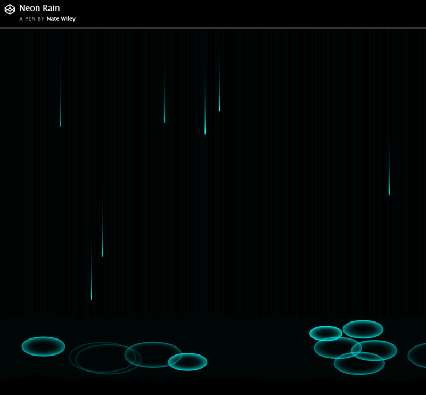The width and height of the screenshot is (426, 395).
Task: Click the 'A PEN BY' label text
Action: [32, 19]
